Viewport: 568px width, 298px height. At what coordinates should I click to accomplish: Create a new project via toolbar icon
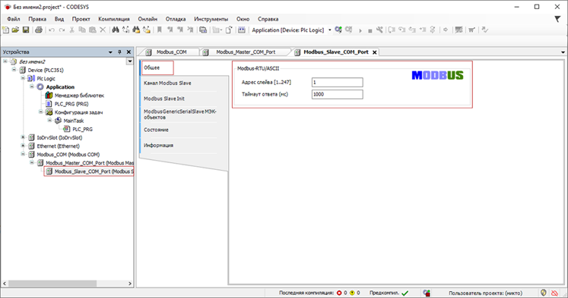6,30
